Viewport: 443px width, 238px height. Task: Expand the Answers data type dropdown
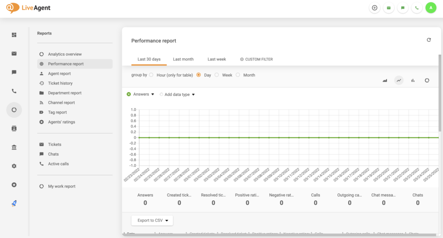click(141, 94)
